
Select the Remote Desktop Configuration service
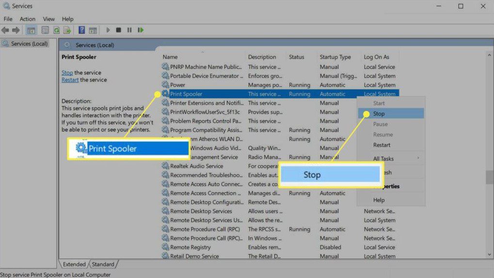click(259, 202)
